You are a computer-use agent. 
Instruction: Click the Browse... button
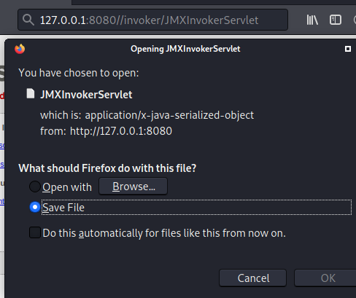[x=133, y=187]
